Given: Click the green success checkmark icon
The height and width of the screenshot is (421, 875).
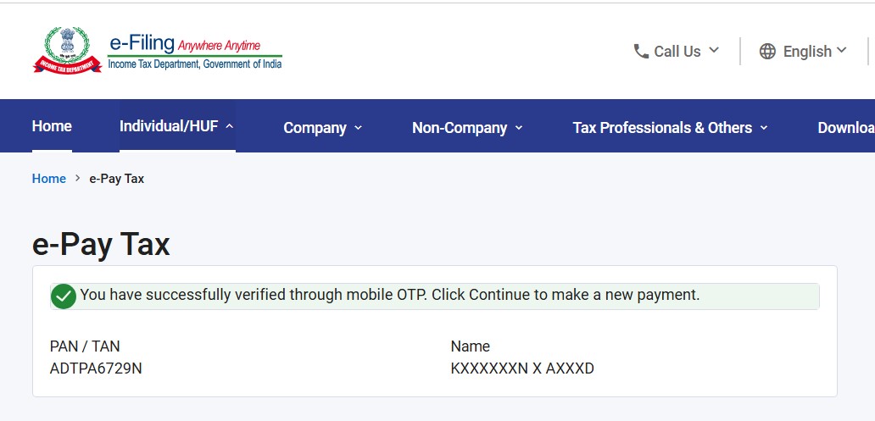Looking at the screenshot, I should click(63, 296).
